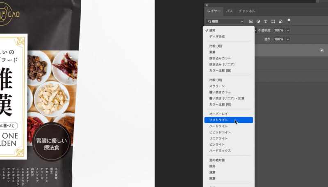Open the 不透明度 opacity dropdown arrow
Viewport: 328px width, 187px height.
(288, 30)
